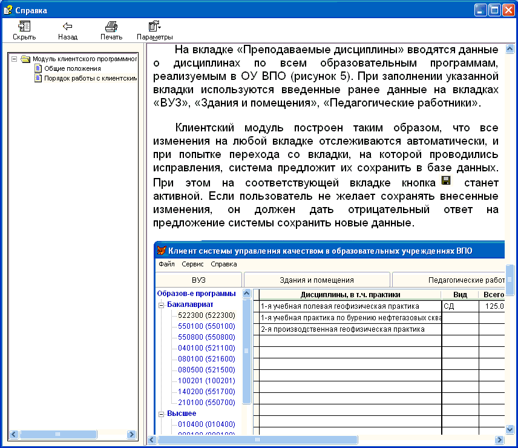
Task: Go back with the Назад arrow icon
Action: (68, 26)
